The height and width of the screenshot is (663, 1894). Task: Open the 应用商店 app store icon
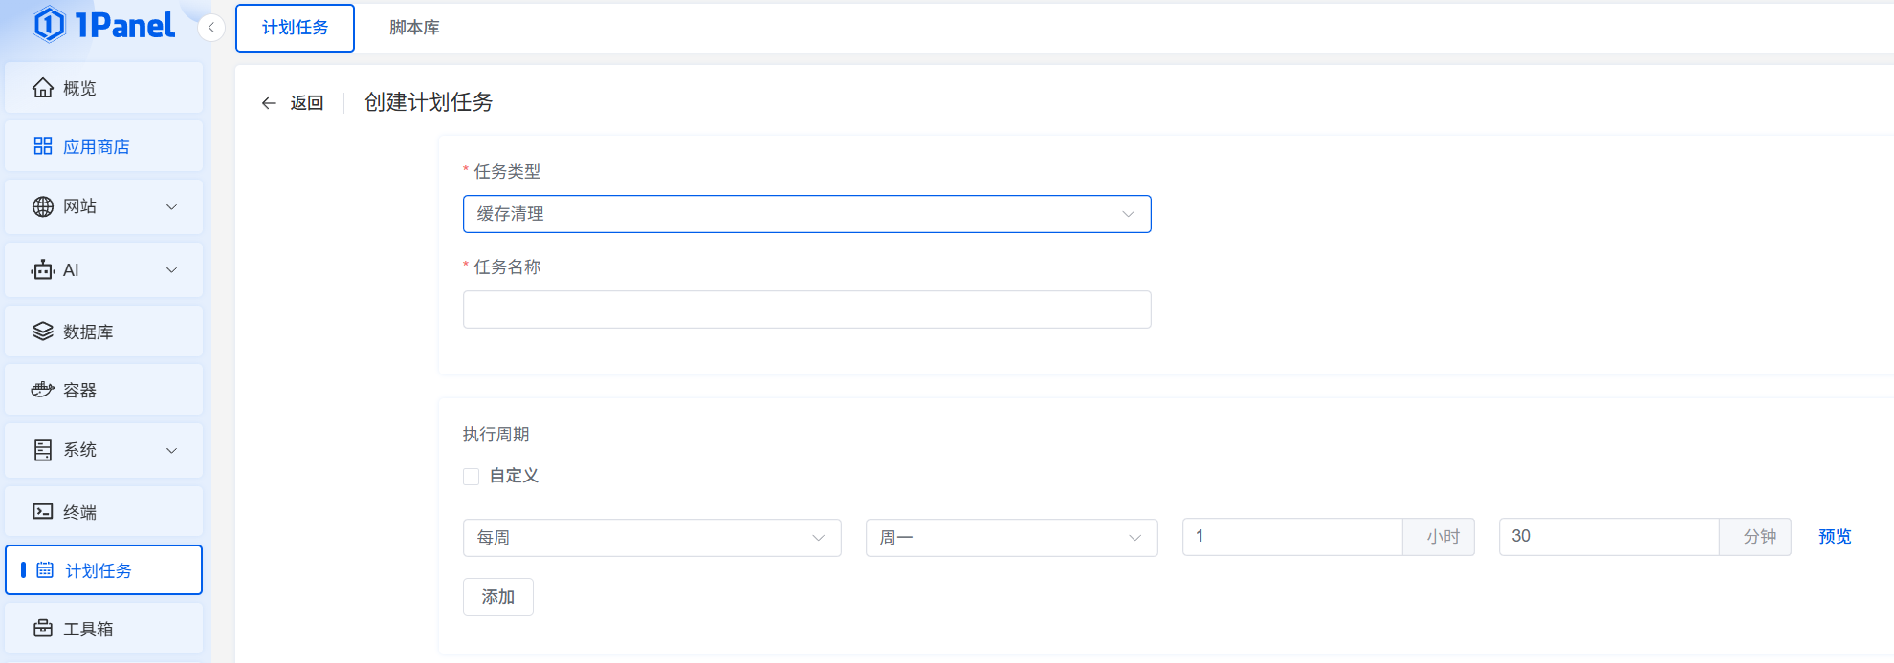coord(43,146)
